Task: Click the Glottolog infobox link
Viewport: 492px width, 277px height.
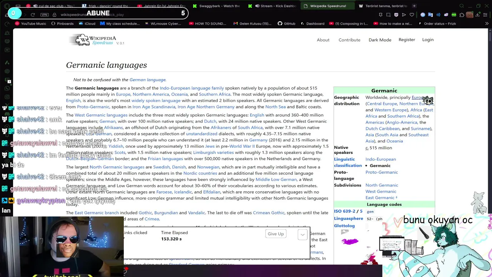Action: [x=344, y=225]
